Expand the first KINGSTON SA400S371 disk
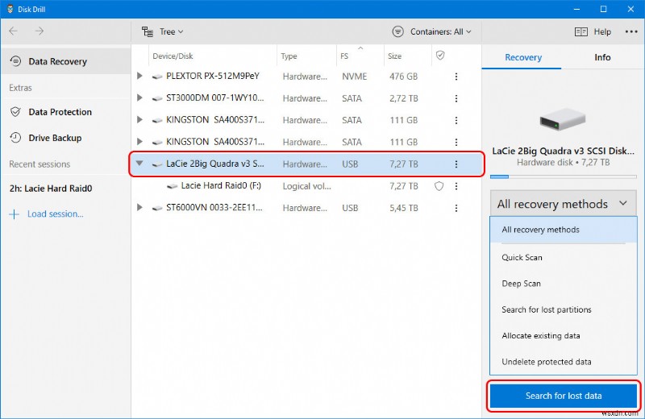This screenshot has width=645, height=419. pos(139,119)
